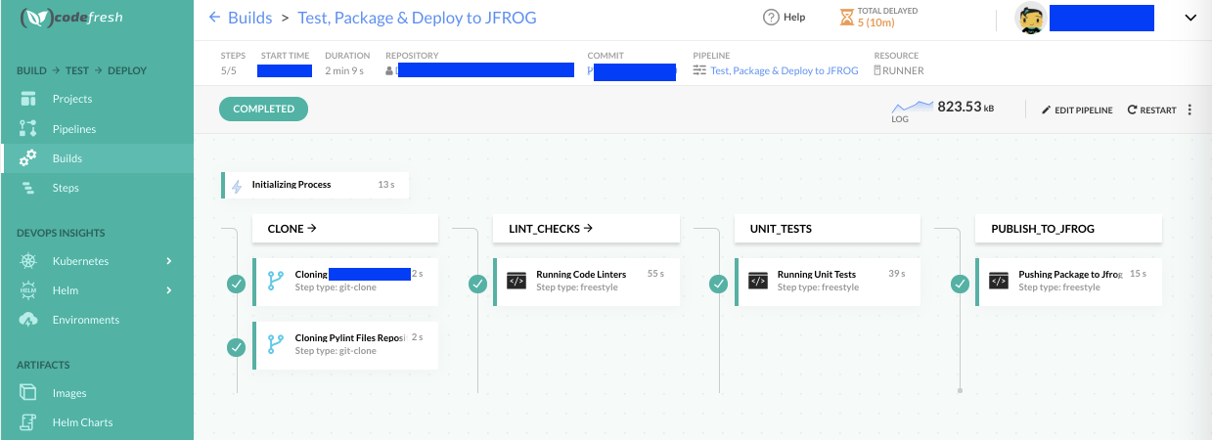Click the success checkmark beside Running Code Linters

click(477, 284)
